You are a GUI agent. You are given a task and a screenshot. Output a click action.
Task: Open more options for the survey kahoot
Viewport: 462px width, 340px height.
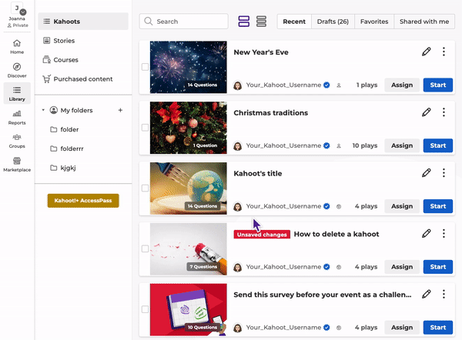point(444,295)
